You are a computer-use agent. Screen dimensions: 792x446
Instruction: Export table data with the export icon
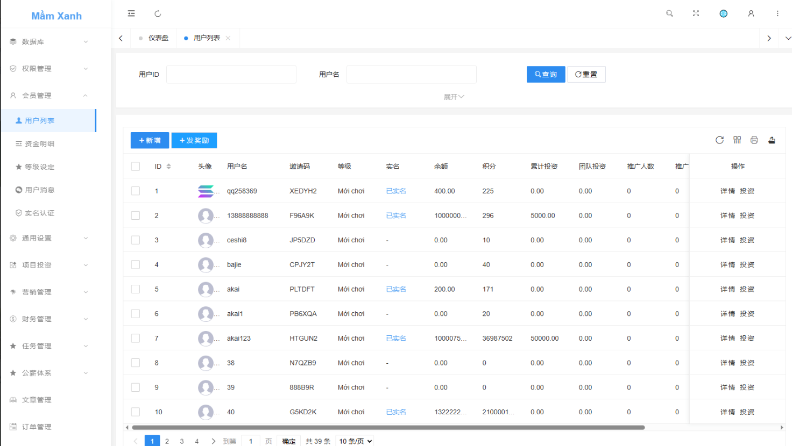(x=772, y=140)
